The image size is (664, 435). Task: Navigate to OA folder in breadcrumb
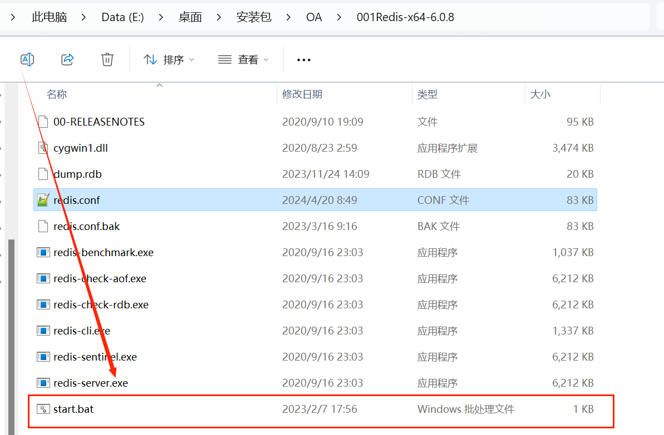coord(314,17)
